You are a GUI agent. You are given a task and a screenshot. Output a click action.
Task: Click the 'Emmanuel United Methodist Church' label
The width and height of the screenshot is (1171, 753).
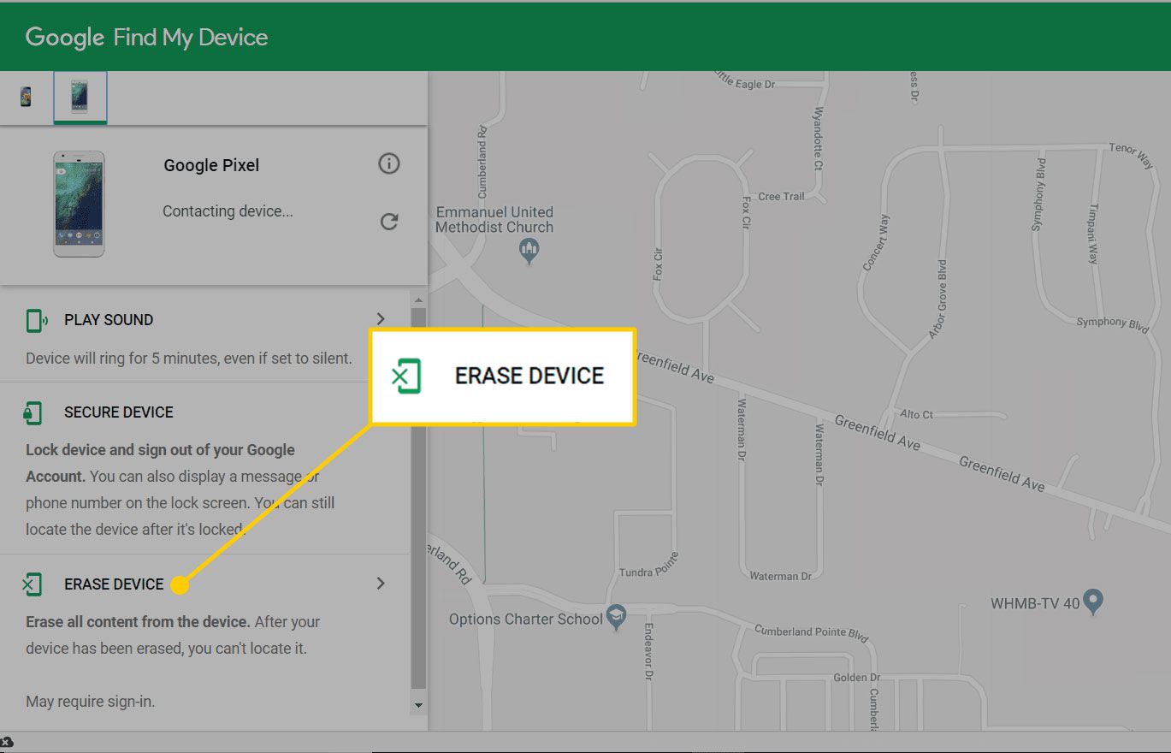click(494, 219)
